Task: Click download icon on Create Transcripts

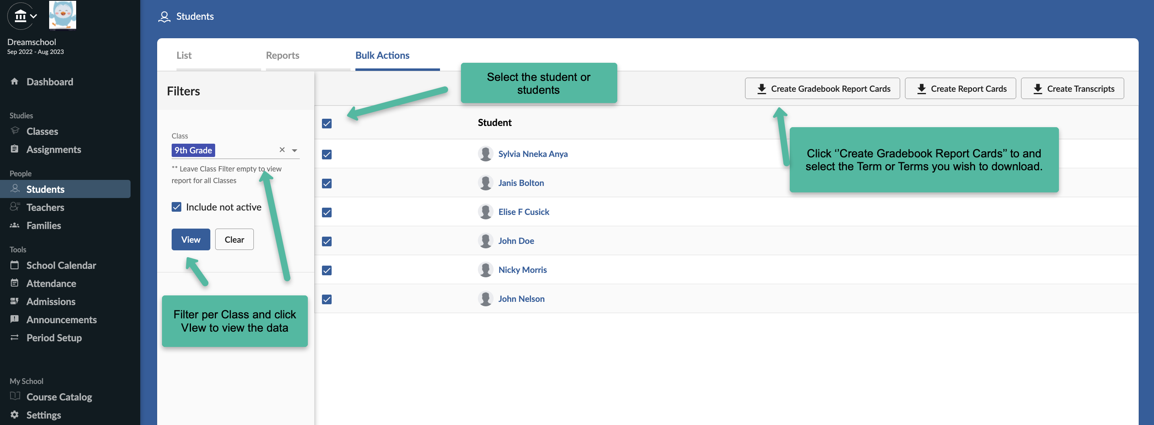Action: (1038, 89)
